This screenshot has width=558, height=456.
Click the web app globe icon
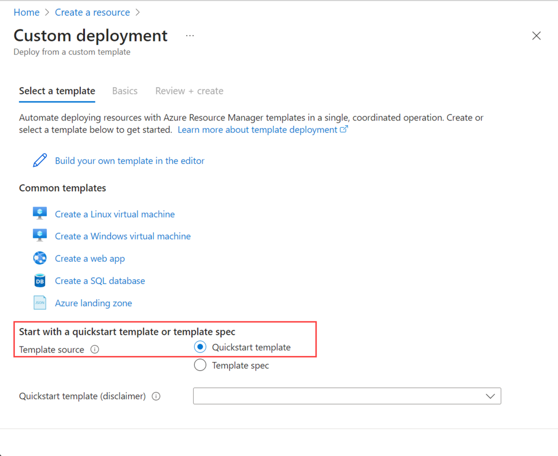coord(40,258)
